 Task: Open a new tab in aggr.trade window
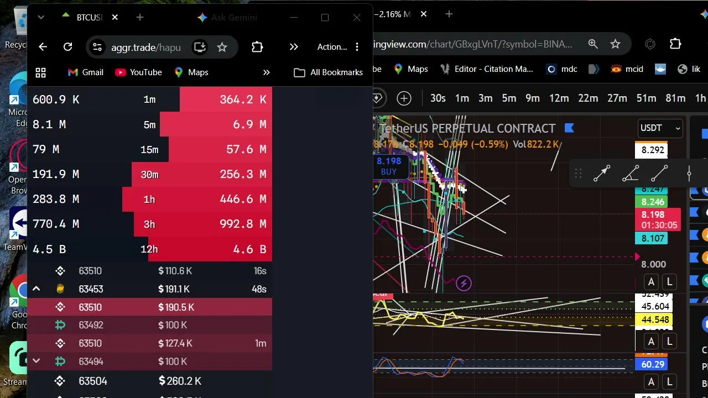(140, 17)
